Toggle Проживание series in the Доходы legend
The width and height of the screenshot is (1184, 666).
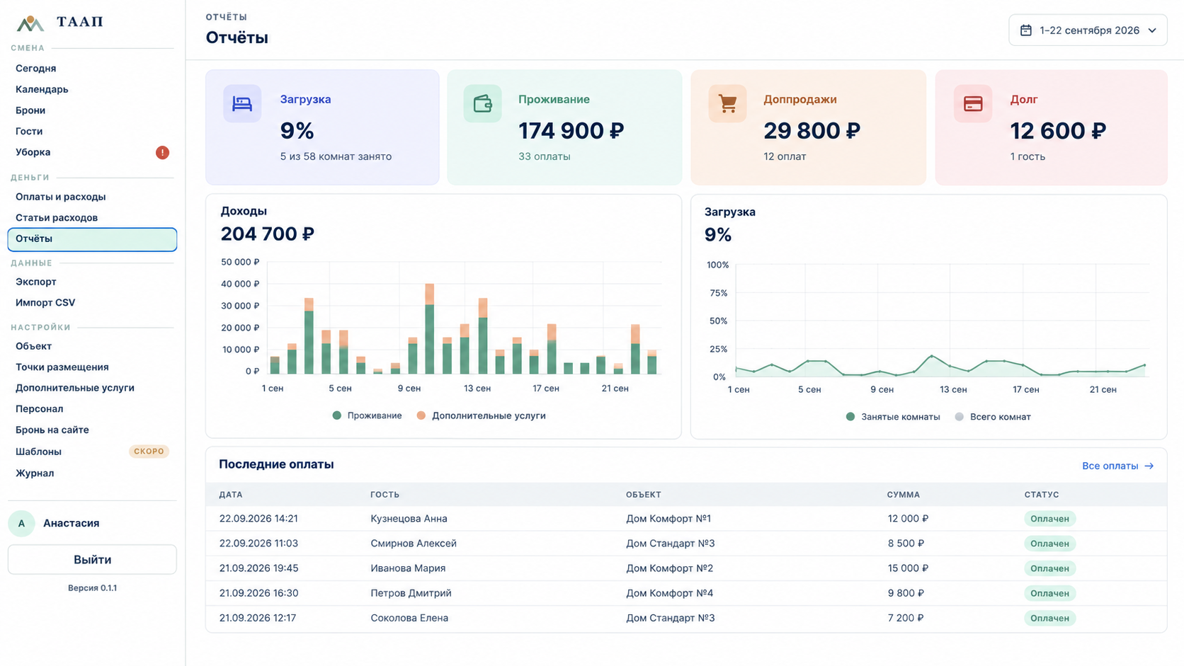tap(367, 415)
